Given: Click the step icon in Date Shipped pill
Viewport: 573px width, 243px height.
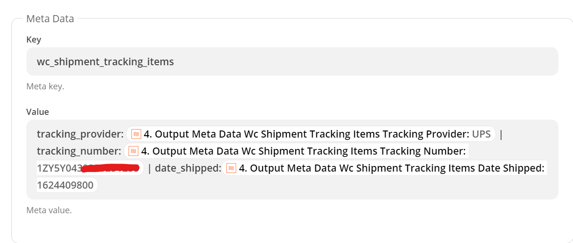Looking at the screenshot, I should [x=231, y=168].
